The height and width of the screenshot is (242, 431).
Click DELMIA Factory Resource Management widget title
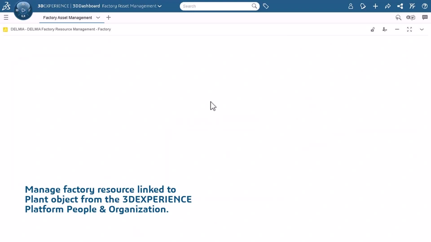coord(61,29)
